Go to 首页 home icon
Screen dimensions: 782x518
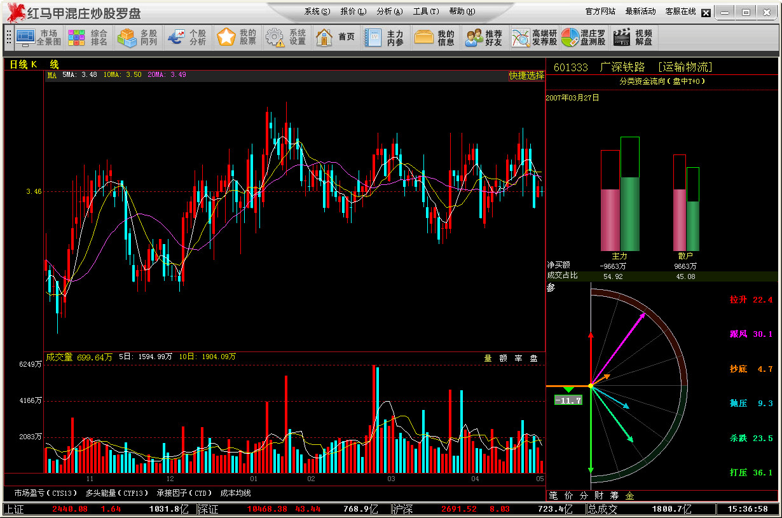pyautogui.click(x=336, y=37)
